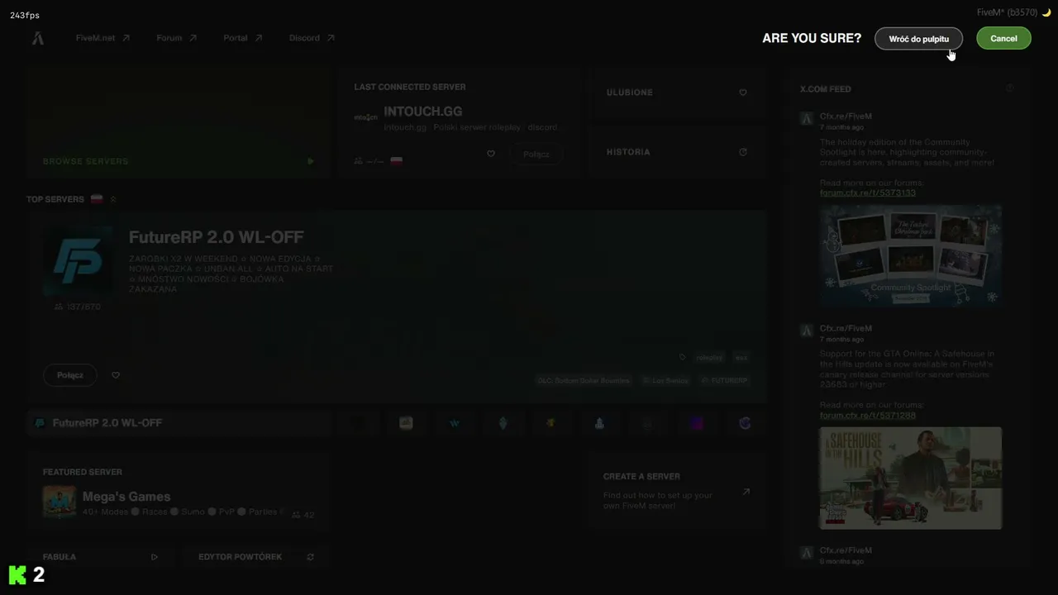Click the history clock icon beside Historia
This screenshot has width=1058, height=595.
[x=743, y=152]
